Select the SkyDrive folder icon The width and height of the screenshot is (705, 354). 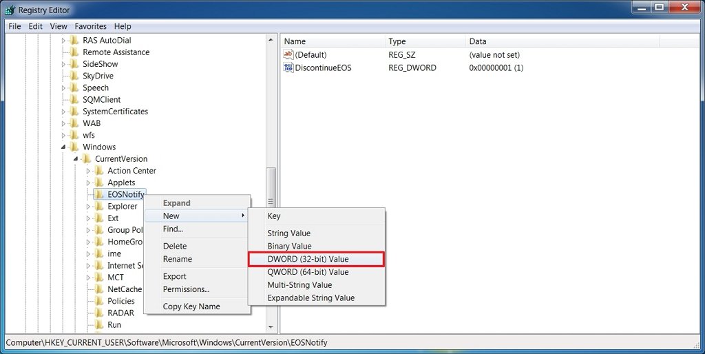75,76
